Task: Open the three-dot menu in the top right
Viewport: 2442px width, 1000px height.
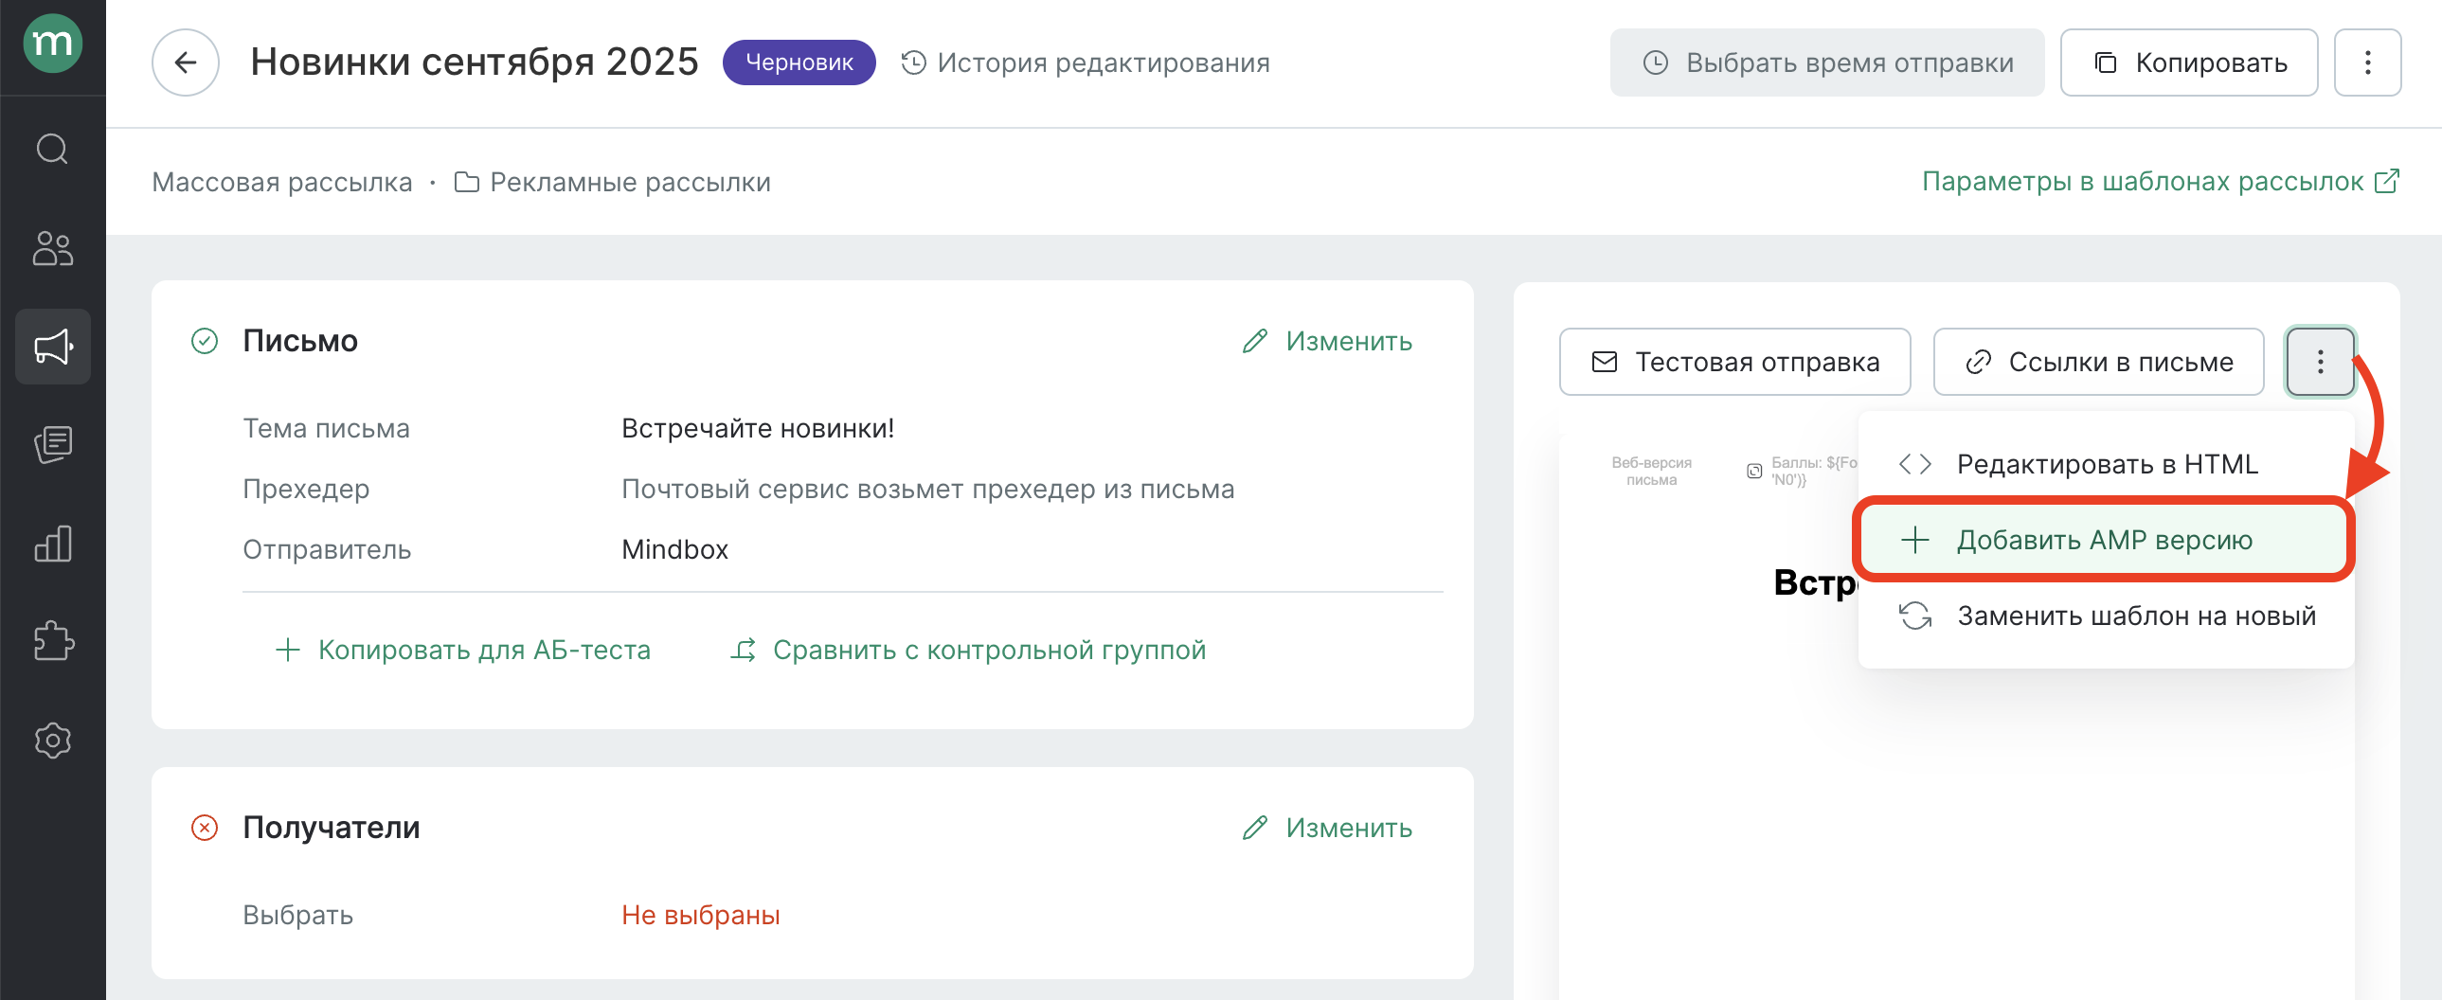Action: tap(2367, 62)
